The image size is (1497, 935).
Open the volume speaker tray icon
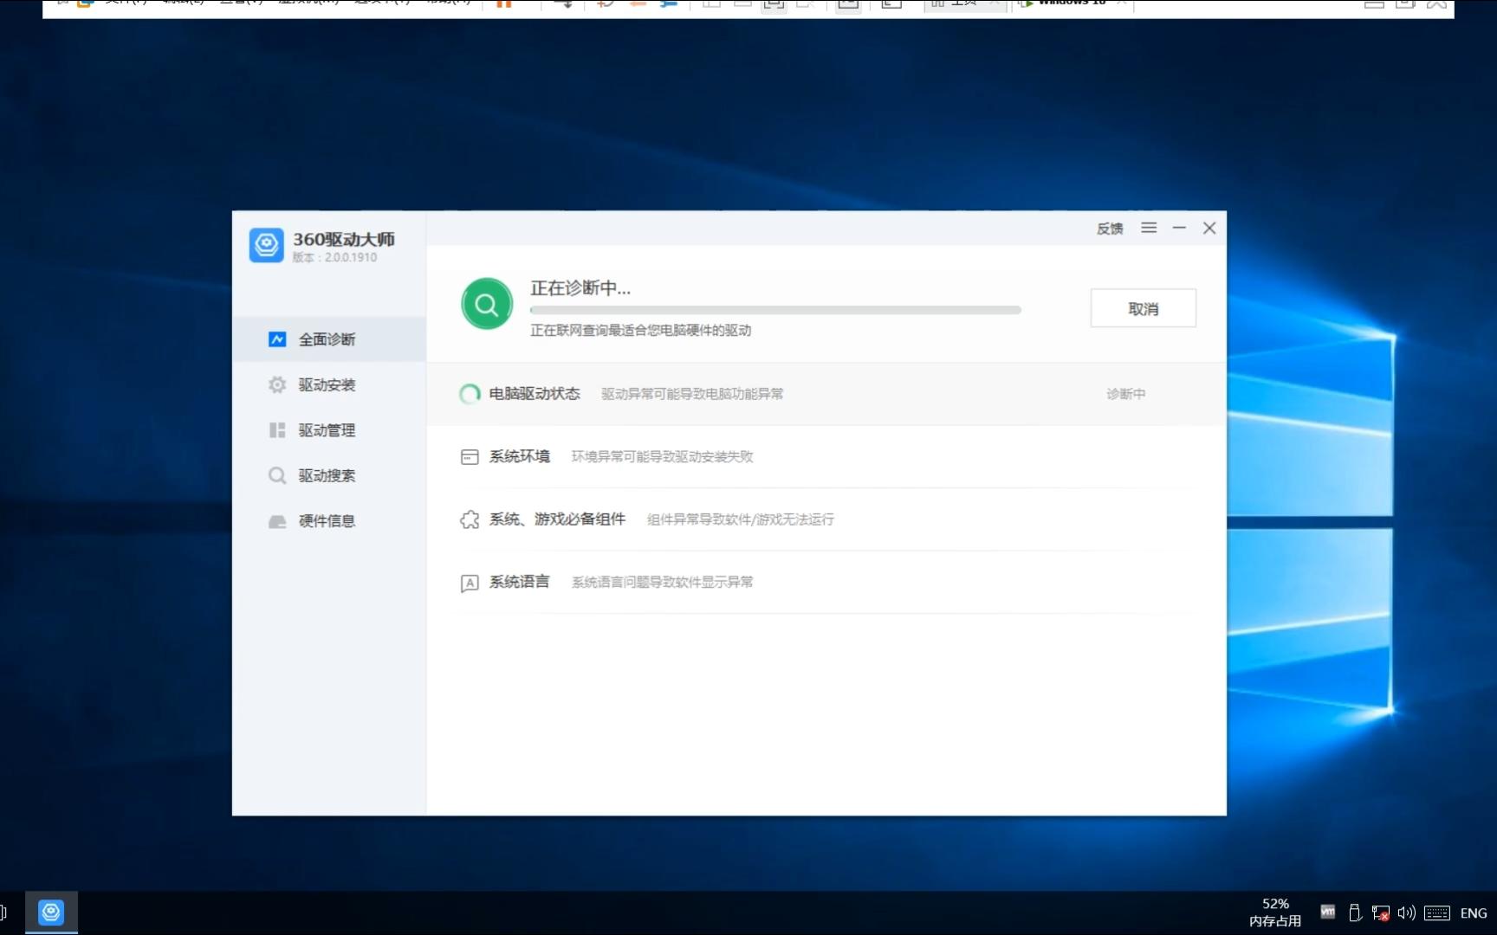tap(1406, 912)
